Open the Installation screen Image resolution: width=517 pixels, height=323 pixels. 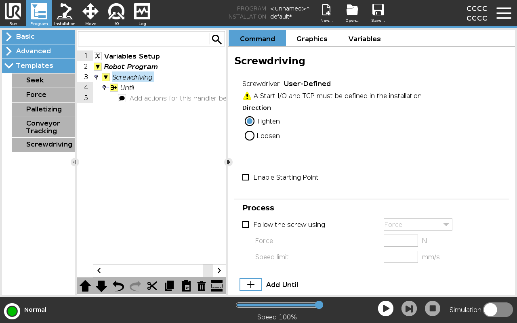[65, 13]
